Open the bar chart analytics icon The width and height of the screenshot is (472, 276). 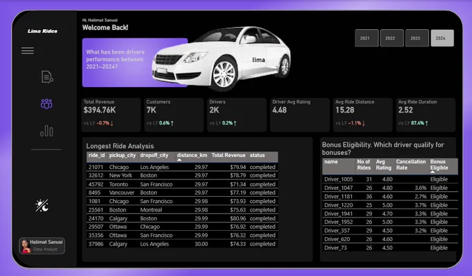tap(47, 131)
